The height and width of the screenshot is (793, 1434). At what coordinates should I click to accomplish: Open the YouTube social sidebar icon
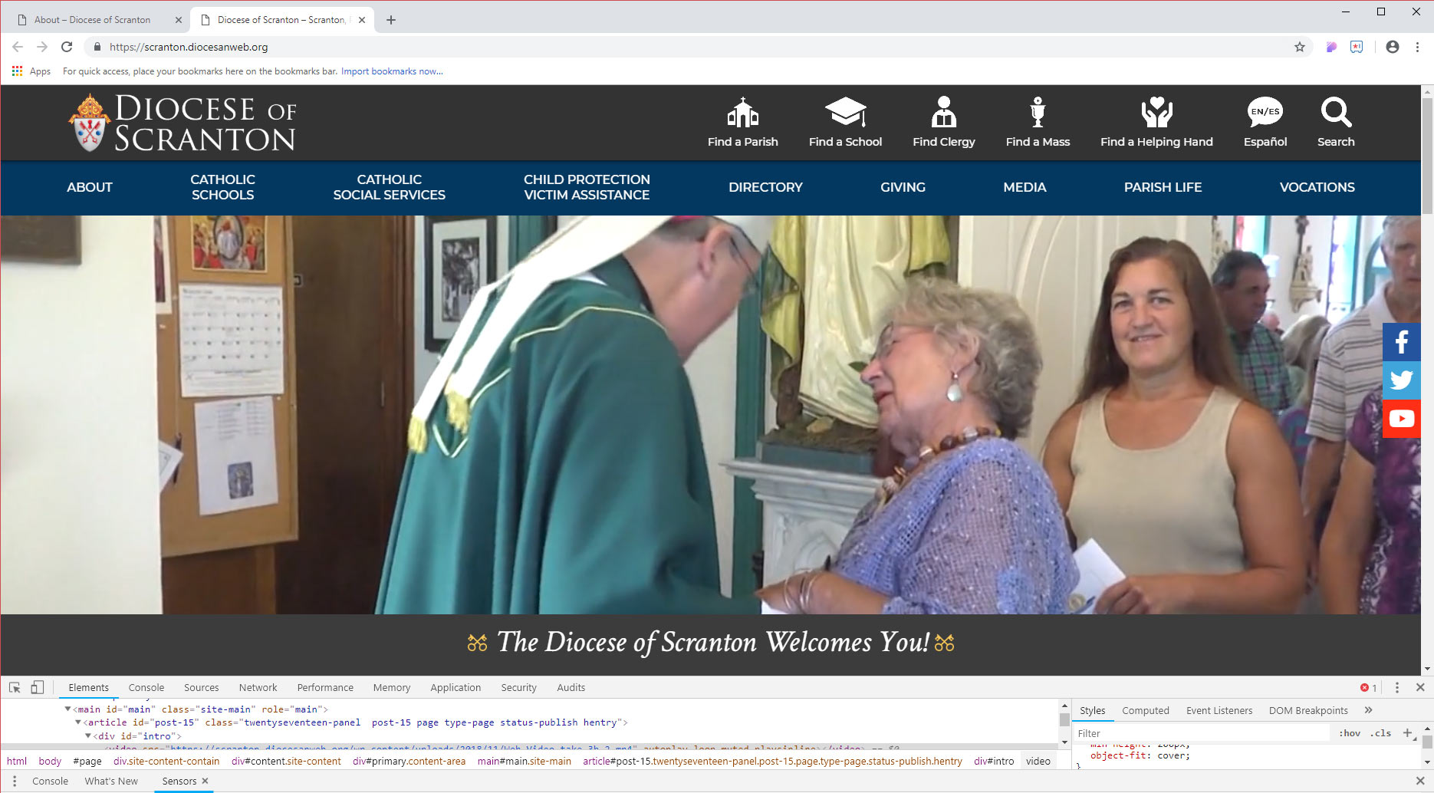pos(1401,419)
